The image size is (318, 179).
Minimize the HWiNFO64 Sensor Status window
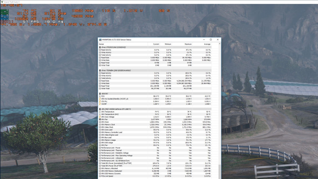[204, 39]
